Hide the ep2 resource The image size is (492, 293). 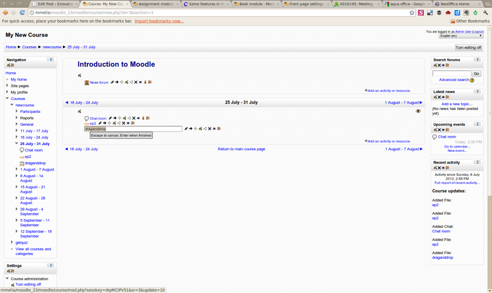point(128,123)
